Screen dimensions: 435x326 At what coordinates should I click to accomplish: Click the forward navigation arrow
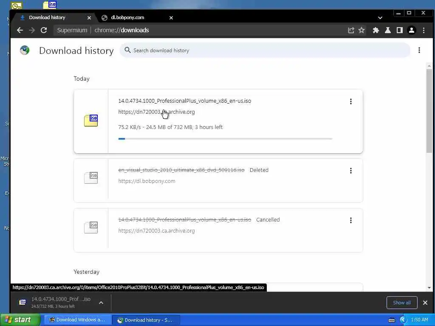pos(32,30)
